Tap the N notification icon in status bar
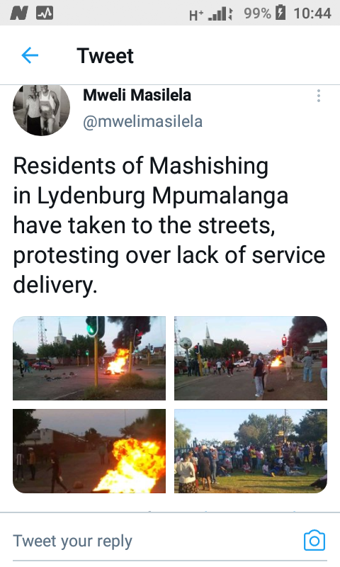Screen dimensions: 340x567 [x=19, y=13]
